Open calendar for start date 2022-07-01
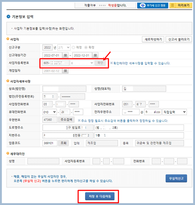Image resolution: width=195 pixels, height=205 pixels. [65, 55]
